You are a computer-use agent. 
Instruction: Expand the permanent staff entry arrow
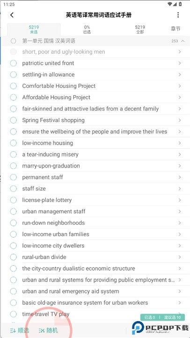click(179, 177)
